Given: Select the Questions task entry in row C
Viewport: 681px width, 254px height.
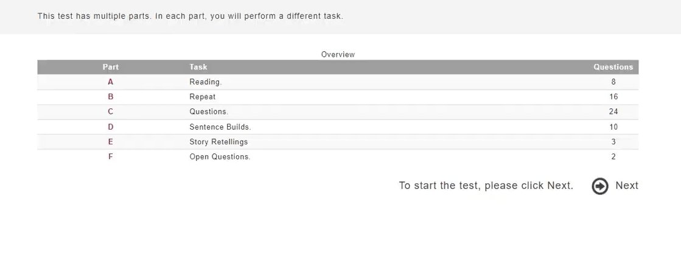Looking at the screenshot, I should [208, 111].
